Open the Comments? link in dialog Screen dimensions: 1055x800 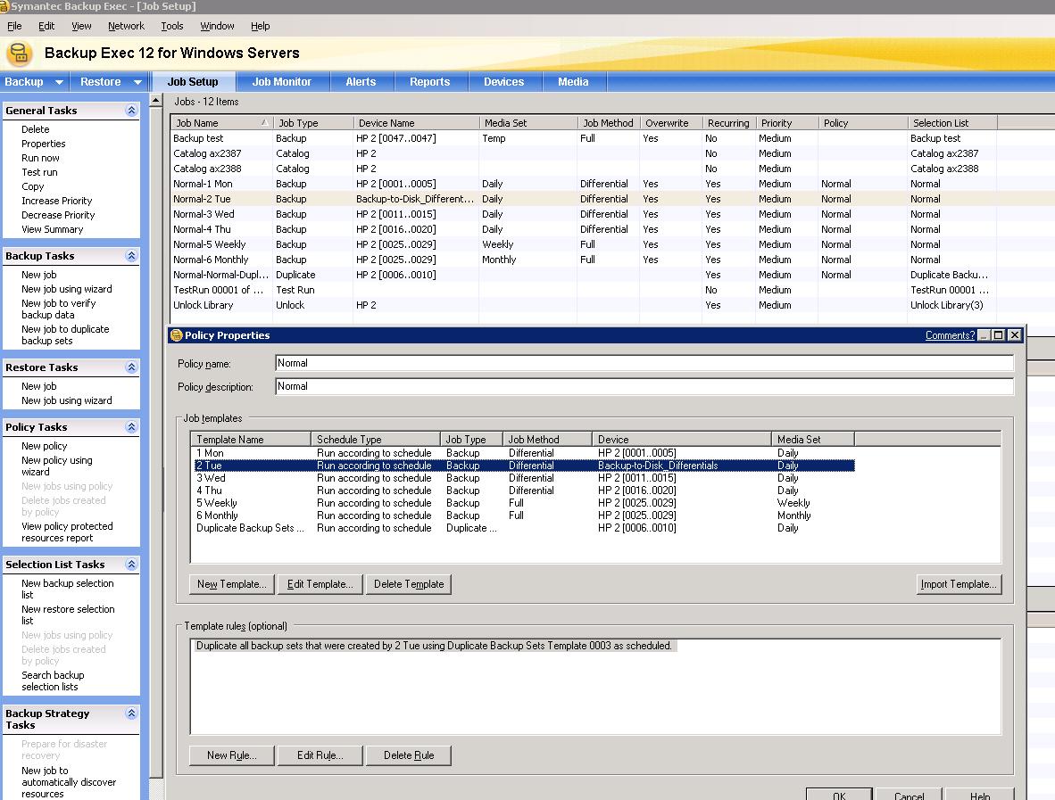950,335
